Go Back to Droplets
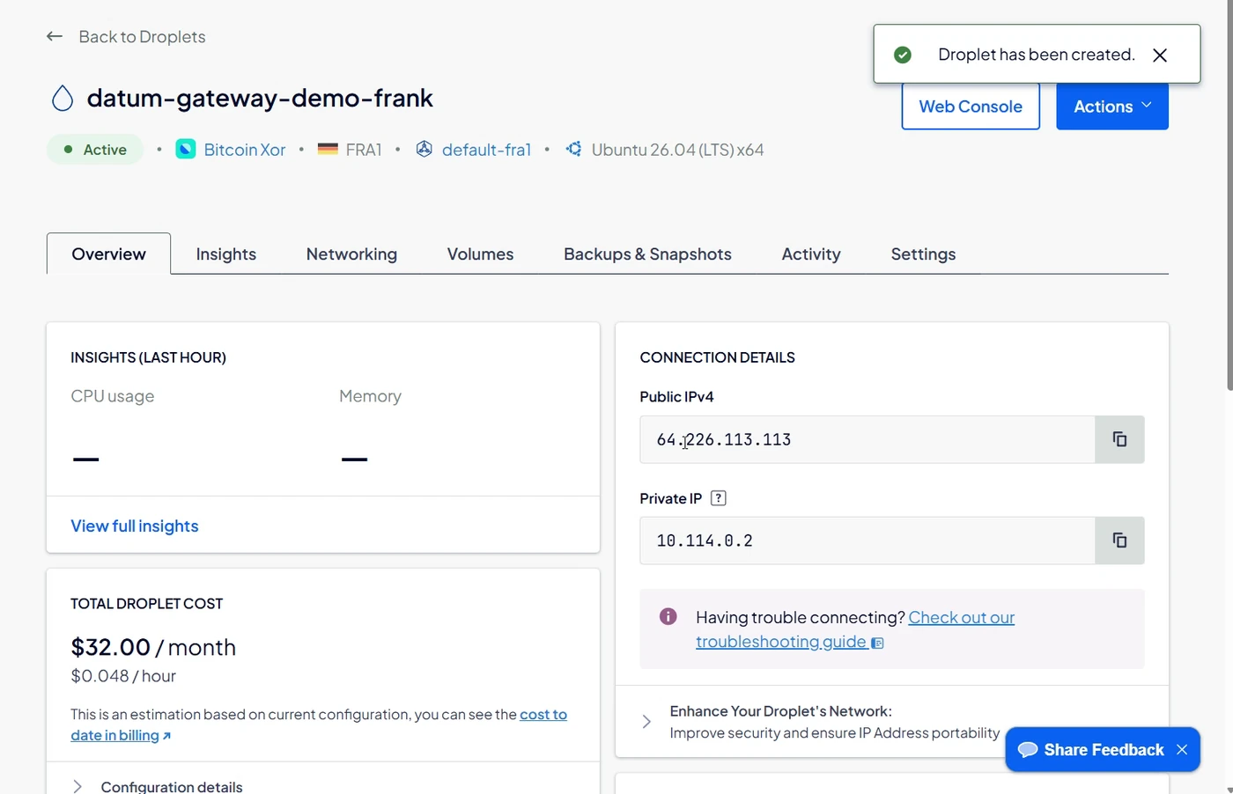The height and width of the screenshot is (794, 1233). point(142,36)
